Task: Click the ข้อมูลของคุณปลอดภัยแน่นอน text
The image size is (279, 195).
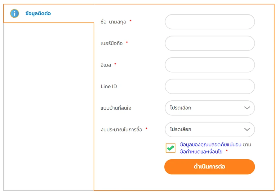Action: pyautogui.click(x=210, y=145)
